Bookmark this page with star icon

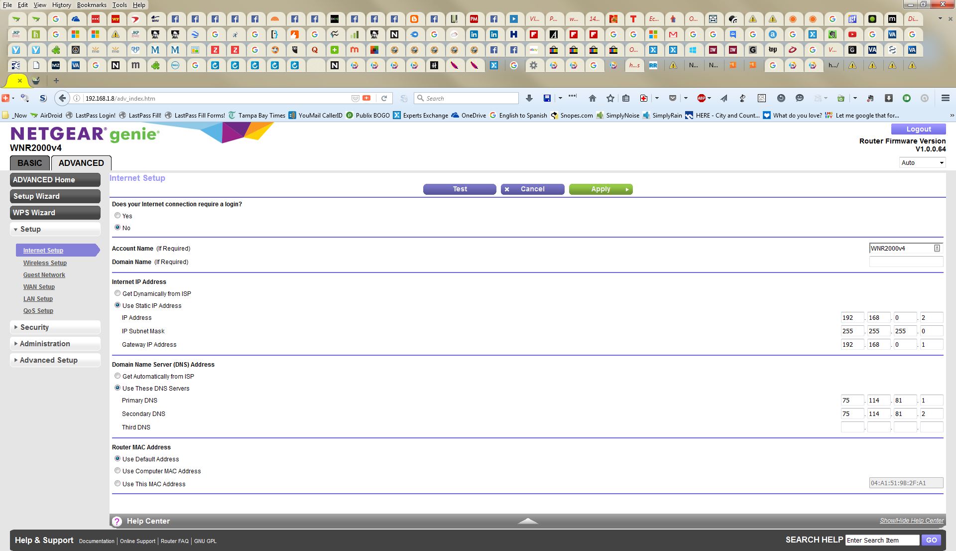610,98
